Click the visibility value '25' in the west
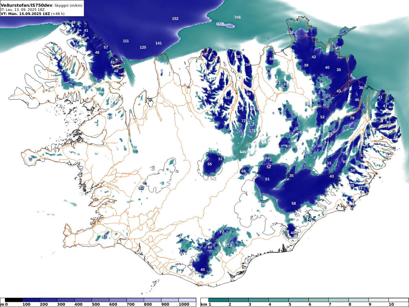Viewport: 409px width, 307px height. [110, 117]
